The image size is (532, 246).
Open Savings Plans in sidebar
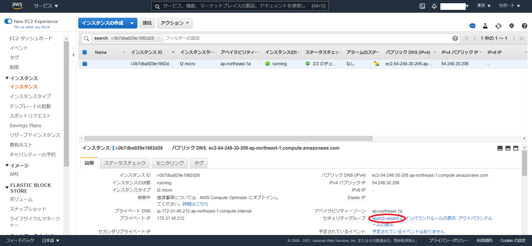(x=25, y=125)
